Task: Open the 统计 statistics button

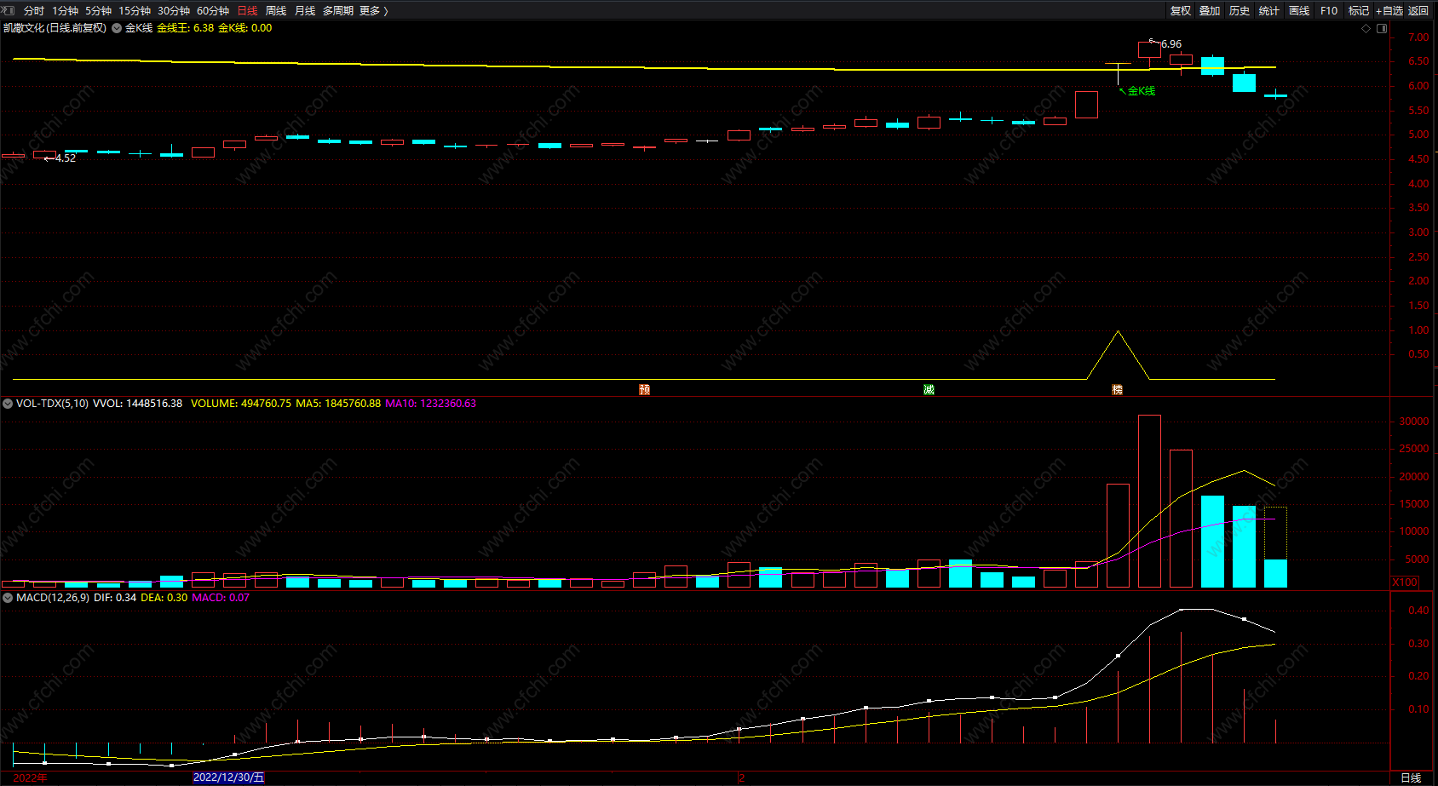Action: click(1269, 11)
